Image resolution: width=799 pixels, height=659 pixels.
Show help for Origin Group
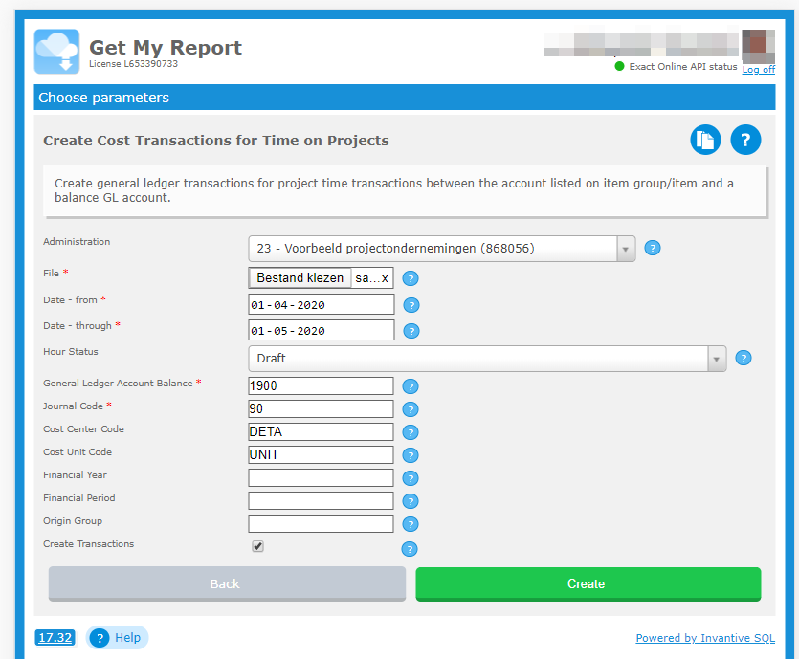[x=411, y=524]
